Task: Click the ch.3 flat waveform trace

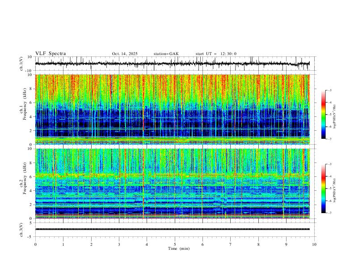Action: click(x=172, y=229)
